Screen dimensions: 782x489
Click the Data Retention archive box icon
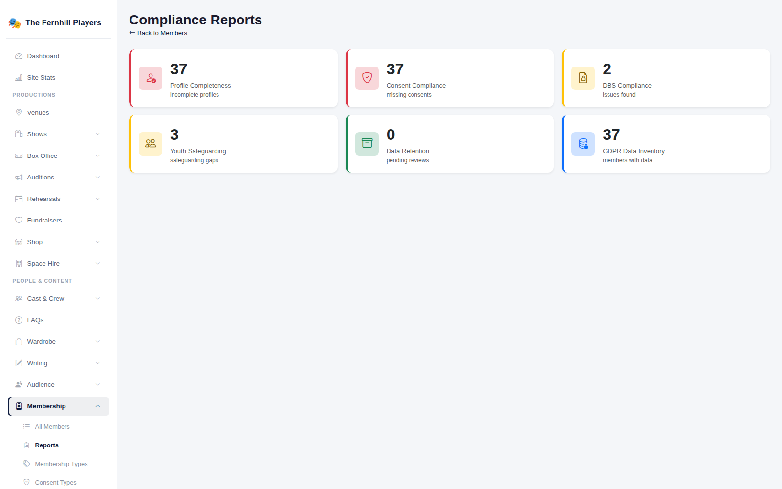pos(367,144)
